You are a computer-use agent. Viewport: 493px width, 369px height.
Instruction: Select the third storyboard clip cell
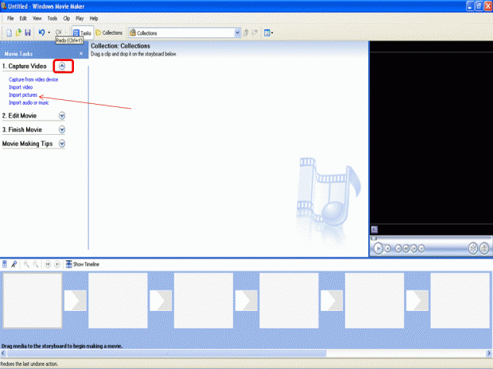click(204, 300)
